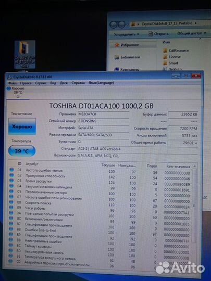Viewport: 211px width, 281px height.
Task: Click the 39 °C temperature button
Action: pos(22,151)
